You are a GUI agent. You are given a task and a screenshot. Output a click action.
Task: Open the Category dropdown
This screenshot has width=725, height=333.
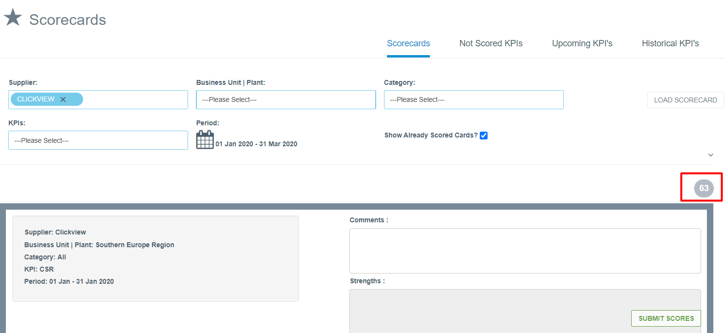(x=473, y=99)
